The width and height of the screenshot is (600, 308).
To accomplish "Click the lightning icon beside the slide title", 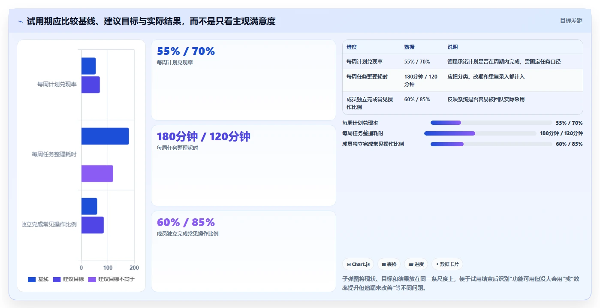I will pos(20,21).
